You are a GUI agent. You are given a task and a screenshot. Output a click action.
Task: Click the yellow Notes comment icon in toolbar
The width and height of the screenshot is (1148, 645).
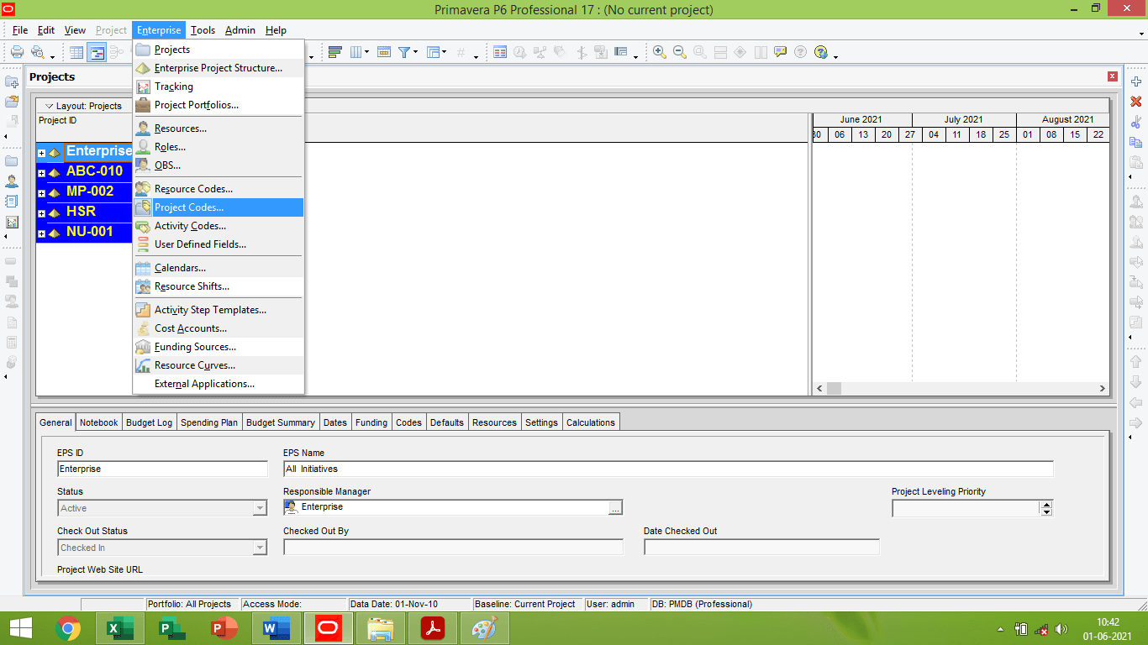[781, 52]
